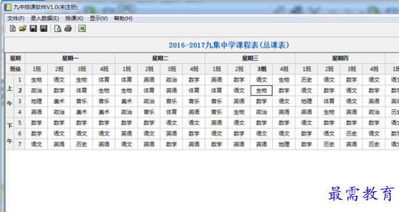Select 1班 header under 星期一
Screen dimensions: 399x212
click(37, 69)
